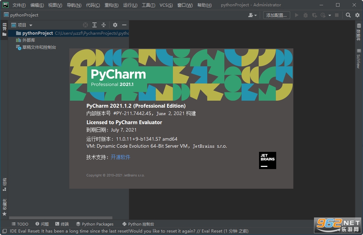Click the pythonProject breadcrumb in navigation bar
Image resolution: width=363 pixels, height=235 pixels.
21,15
